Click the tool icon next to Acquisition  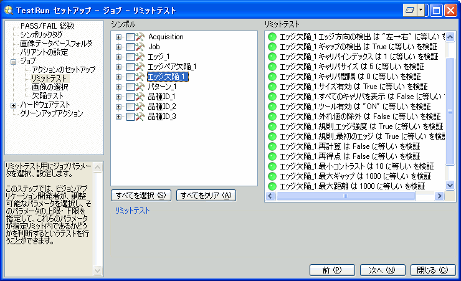140,37
